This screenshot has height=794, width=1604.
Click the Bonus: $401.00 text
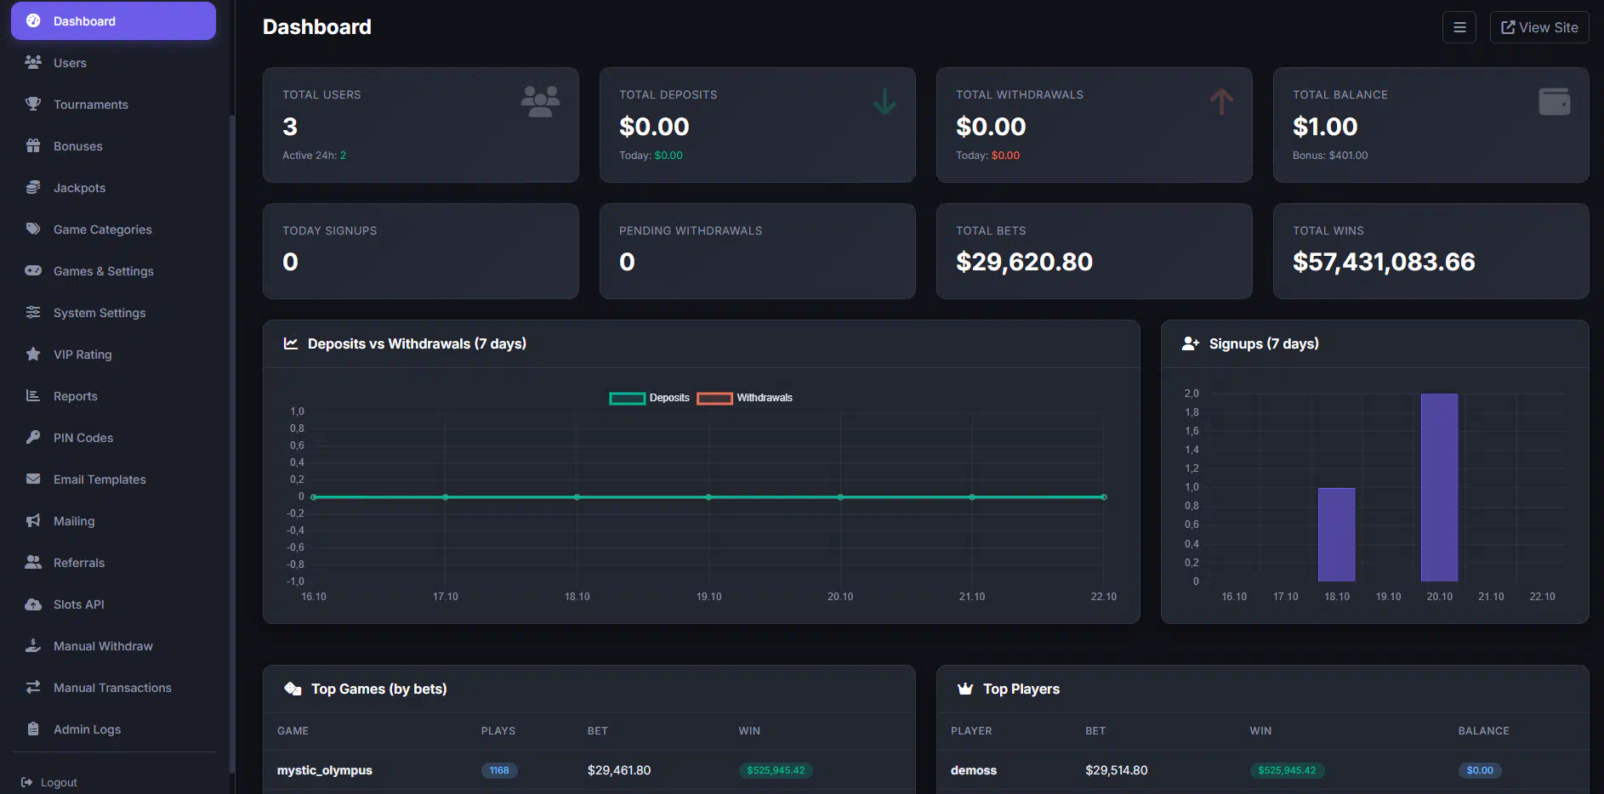(x=1330, y=156)
